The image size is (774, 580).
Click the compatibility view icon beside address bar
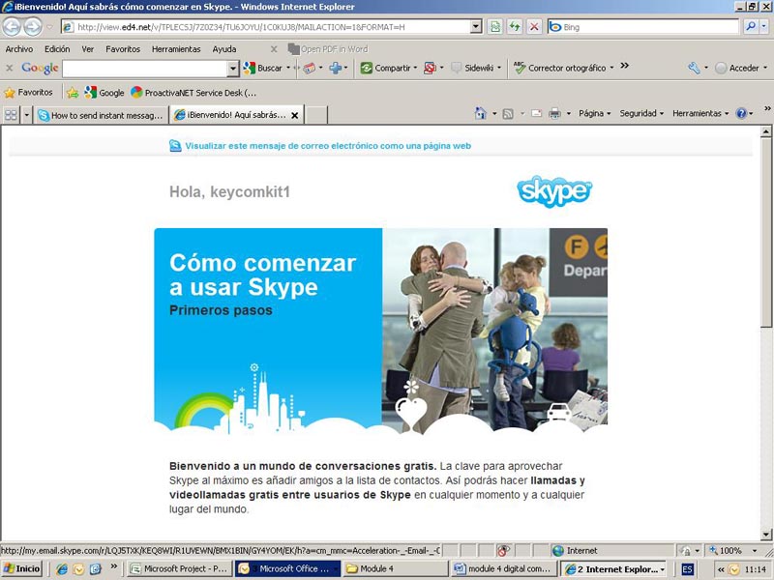[x=494, y=27]
